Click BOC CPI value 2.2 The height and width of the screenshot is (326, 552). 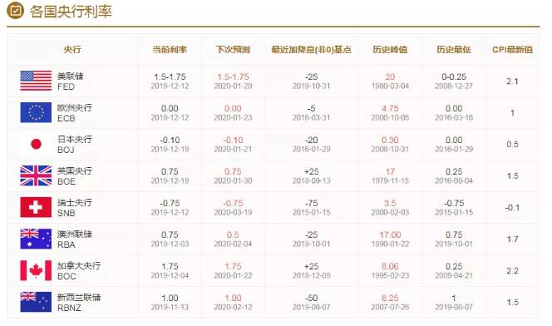tap(512, 271)
